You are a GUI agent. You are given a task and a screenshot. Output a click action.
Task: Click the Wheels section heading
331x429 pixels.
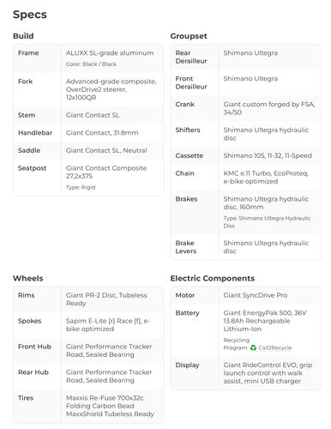28,278
